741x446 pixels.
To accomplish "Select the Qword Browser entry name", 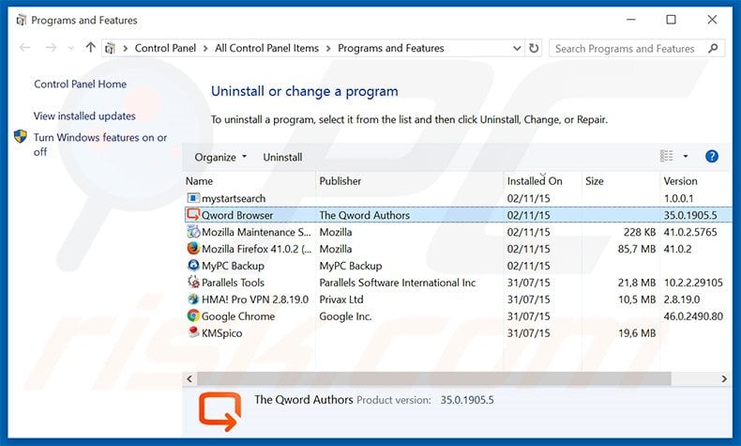I will [x=237, y=215].
